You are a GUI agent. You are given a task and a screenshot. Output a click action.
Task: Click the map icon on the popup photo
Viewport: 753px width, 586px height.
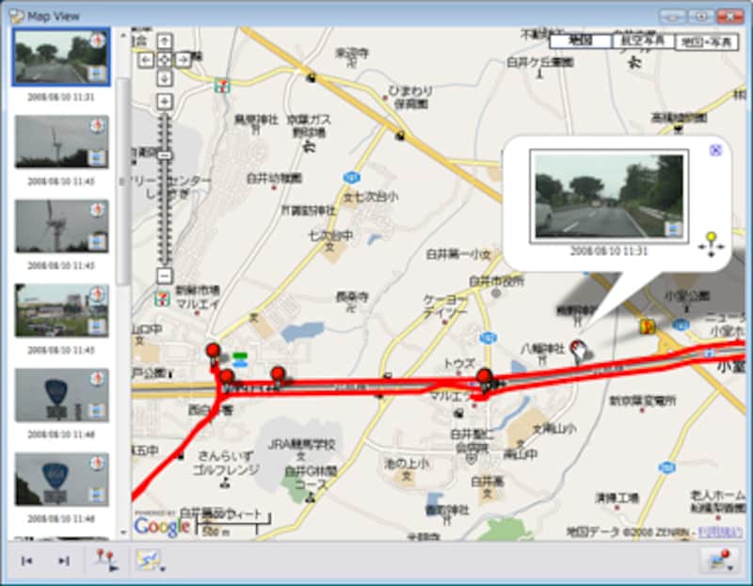pyautogui.click(x=673, y=229)
